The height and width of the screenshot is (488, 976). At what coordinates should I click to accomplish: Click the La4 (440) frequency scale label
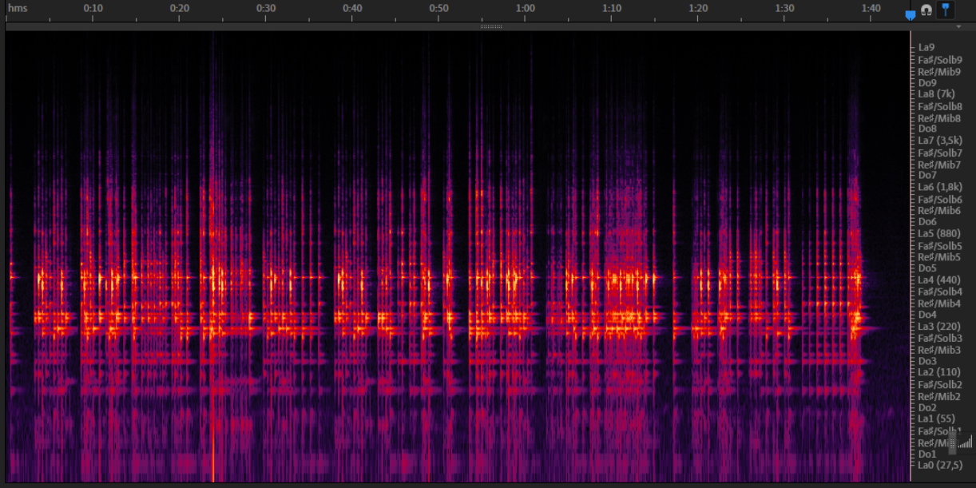coord(939,280)
